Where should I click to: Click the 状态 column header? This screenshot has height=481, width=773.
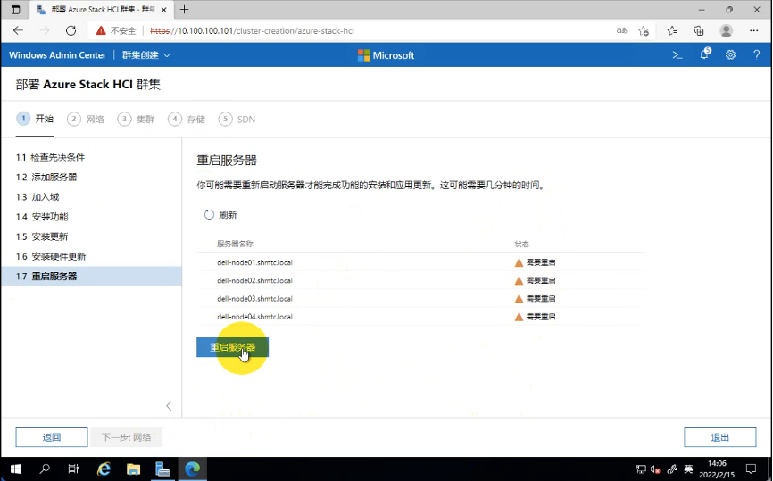(x=521, y=244)
